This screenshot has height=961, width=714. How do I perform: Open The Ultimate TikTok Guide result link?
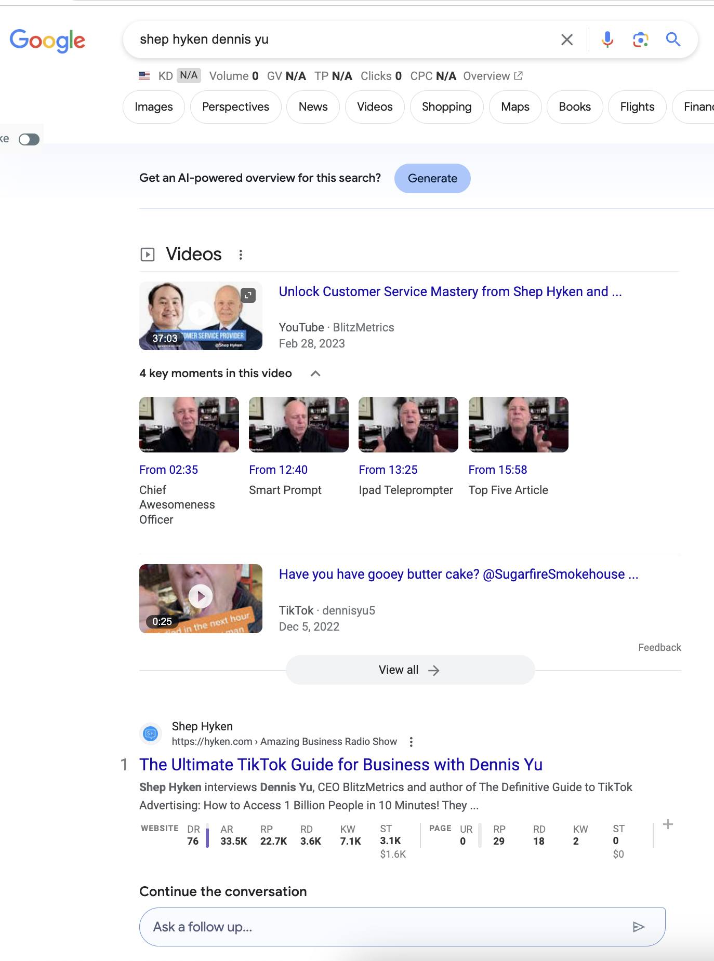coord(341,765)
